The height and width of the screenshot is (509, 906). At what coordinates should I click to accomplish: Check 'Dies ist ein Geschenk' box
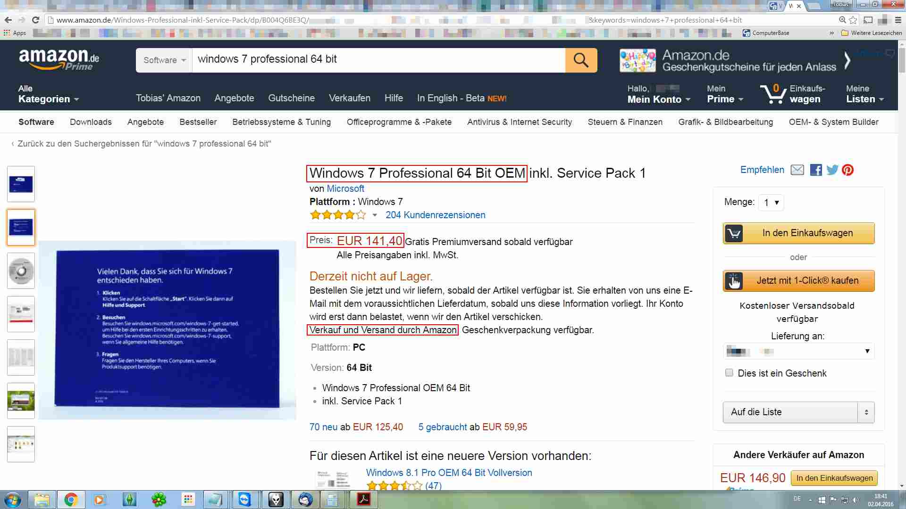tap(729, 373)
